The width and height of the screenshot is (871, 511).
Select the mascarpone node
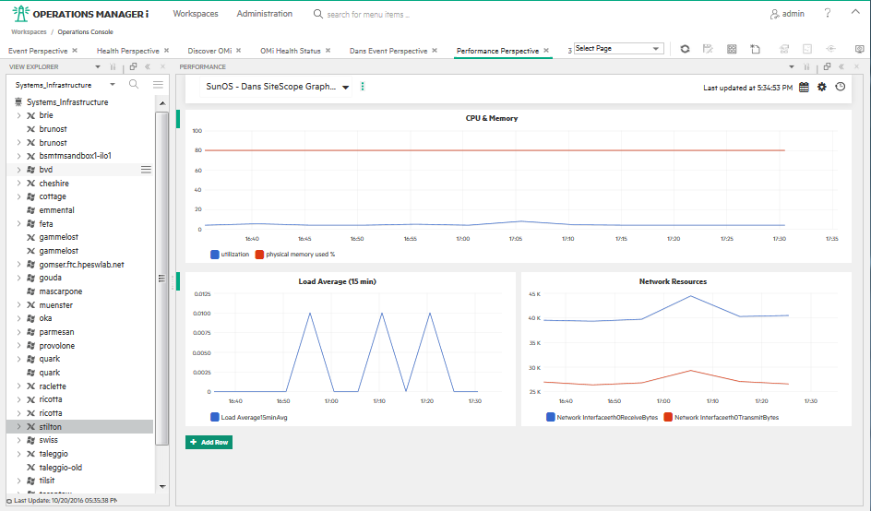tap(61, 291)
